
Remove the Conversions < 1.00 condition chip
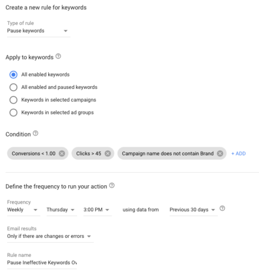pos(62,154)
